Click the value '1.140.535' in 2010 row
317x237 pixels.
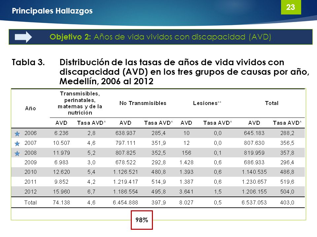(254, 172)
